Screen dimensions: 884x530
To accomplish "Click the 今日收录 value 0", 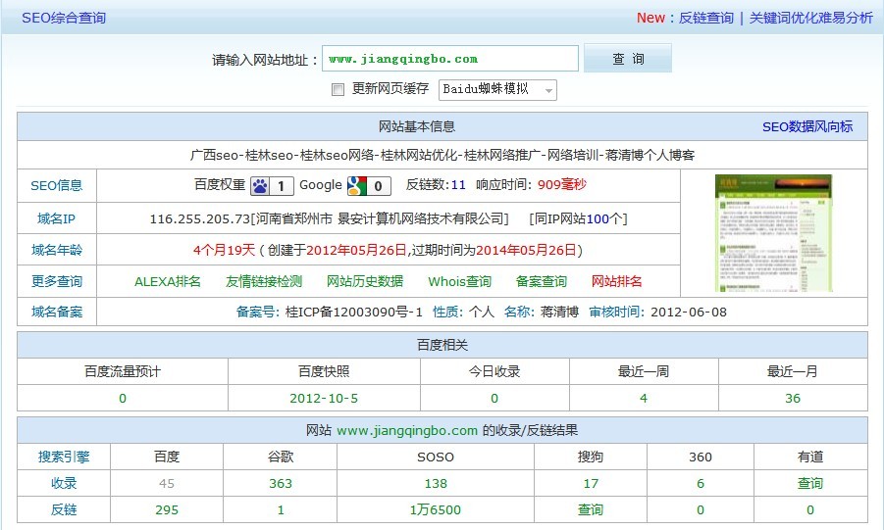I will click(494, 399).
